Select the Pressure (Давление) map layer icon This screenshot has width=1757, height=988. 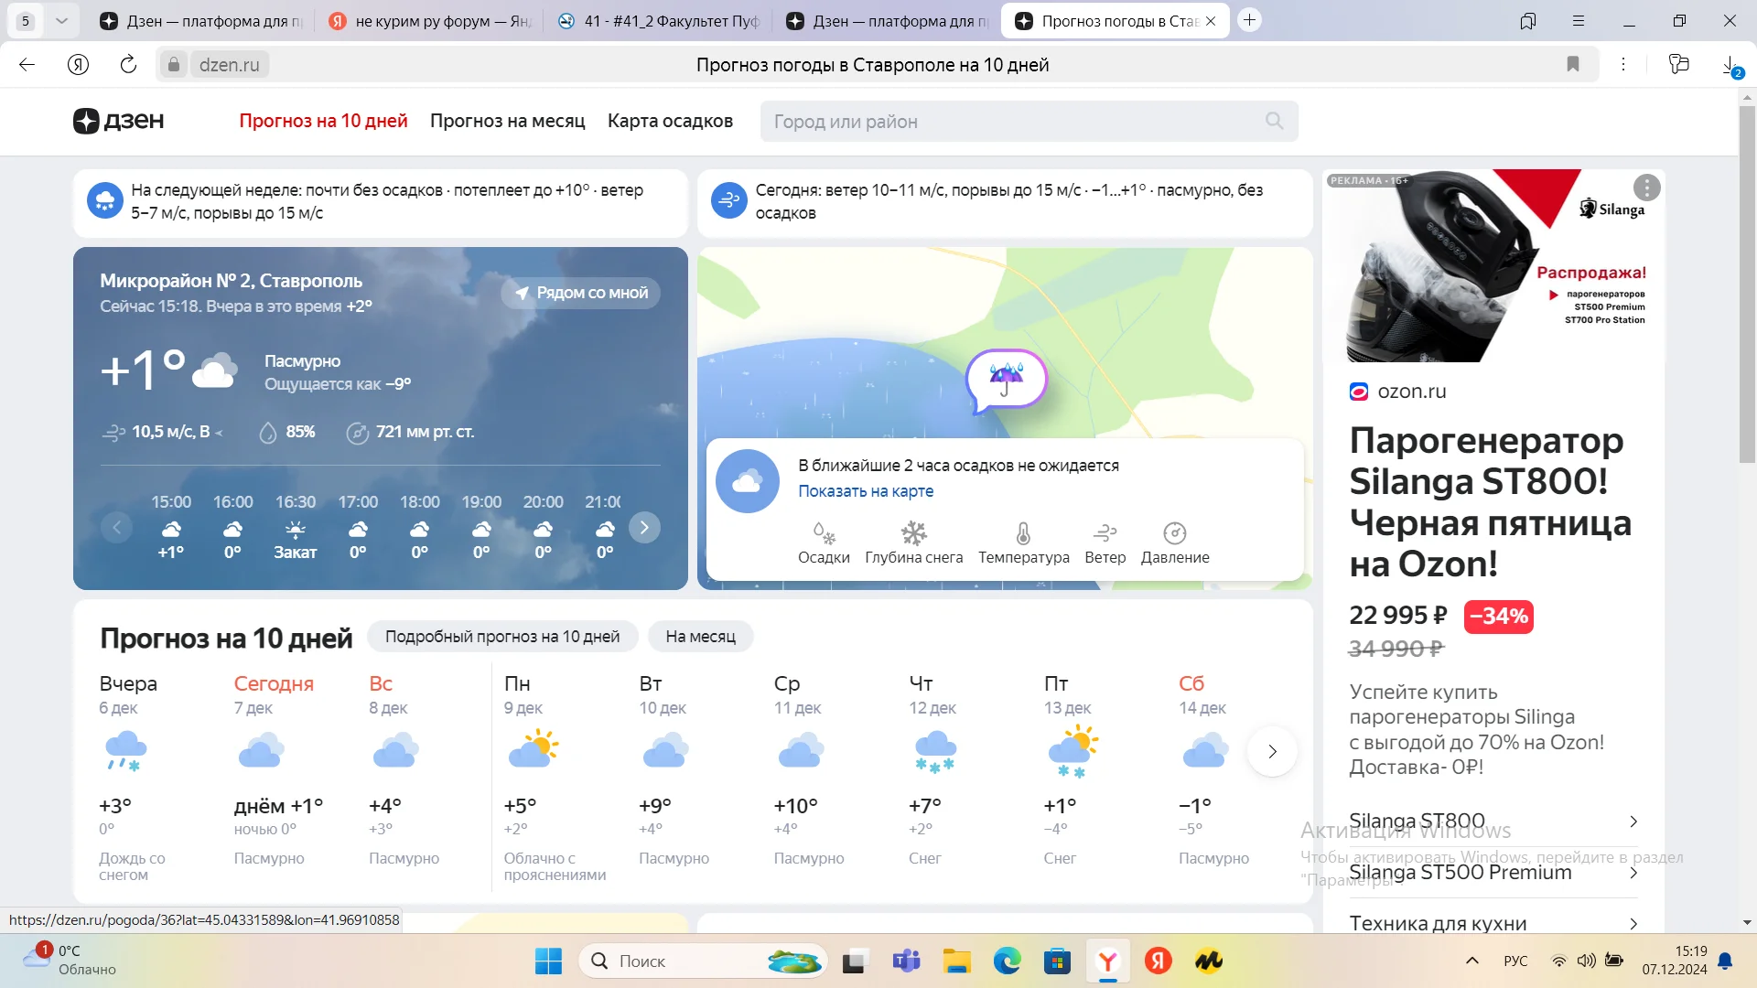point(1174,533)
